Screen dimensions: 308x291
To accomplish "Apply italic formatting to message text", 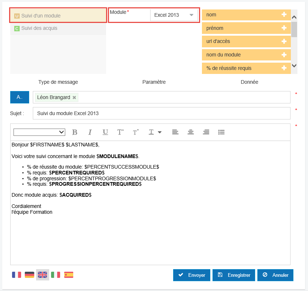I will (x=90, y=132).
